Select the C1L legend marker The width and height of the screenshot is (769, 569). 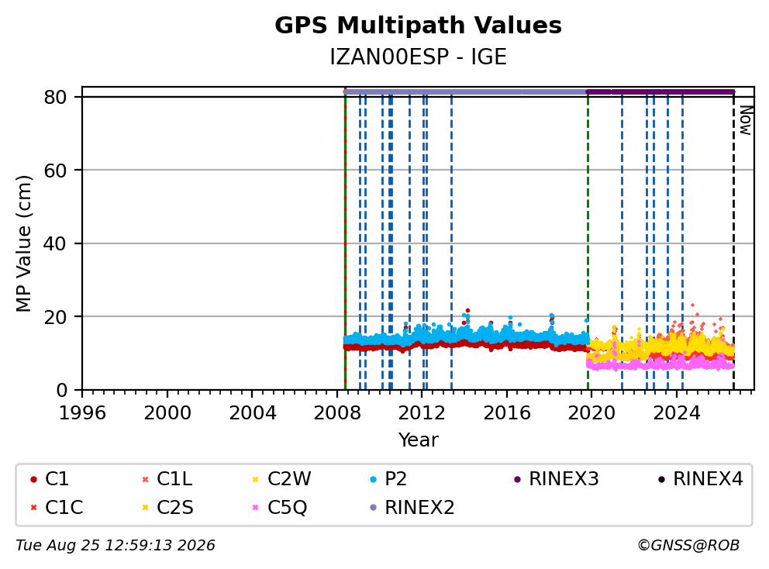click(x=145, y=479)
